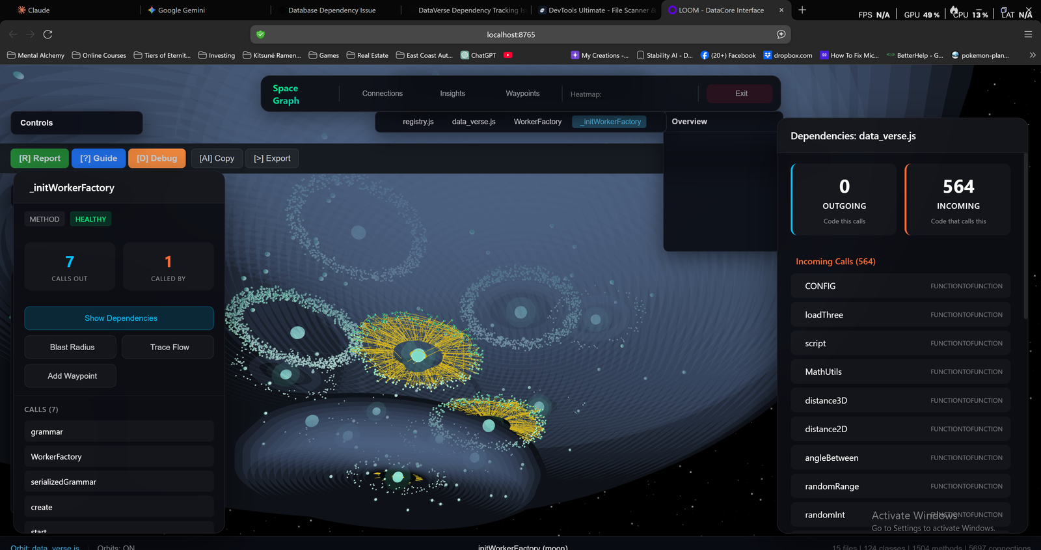The image size is (1041, 550).
Task: Click the [D] Debug button
Action: click(x=157, y=158)
